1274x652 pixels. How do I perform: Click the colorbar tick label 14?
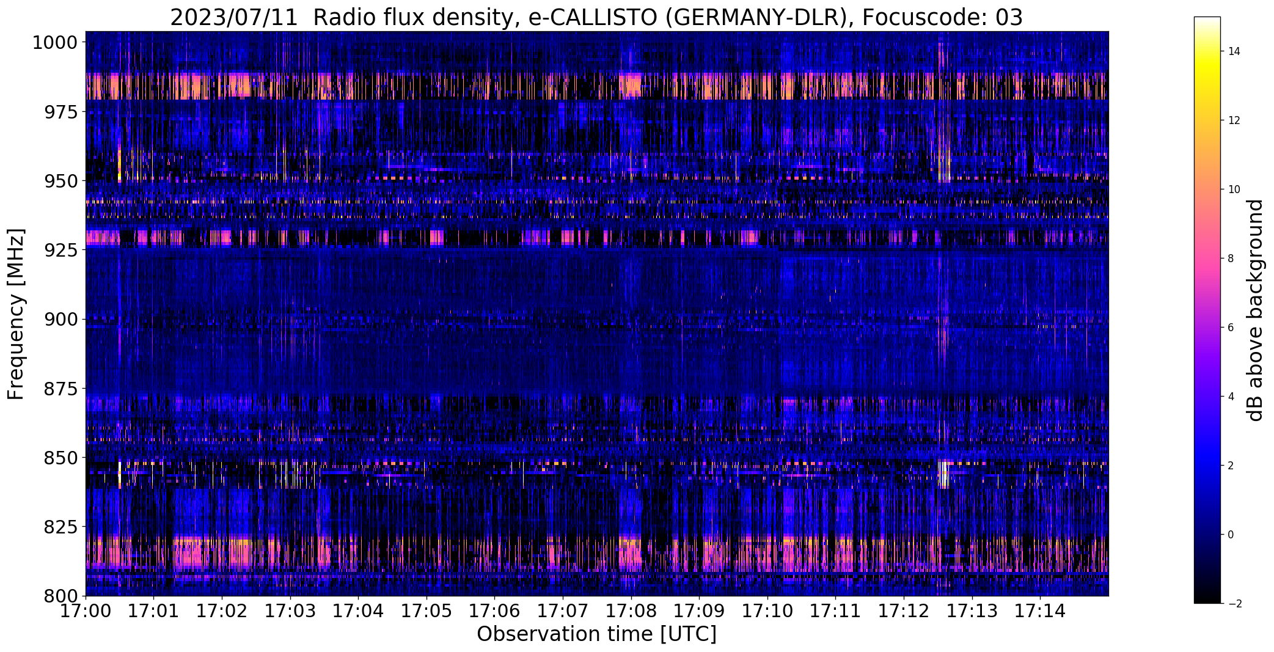(1234, 51)
